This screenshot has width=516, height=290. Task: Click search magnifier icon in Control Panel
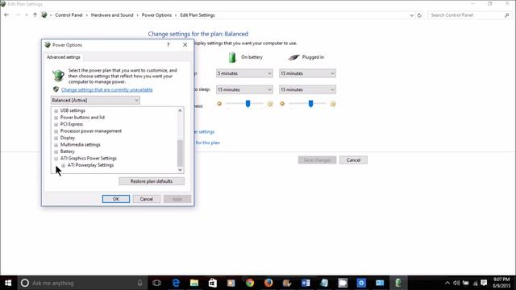[507, 15]
